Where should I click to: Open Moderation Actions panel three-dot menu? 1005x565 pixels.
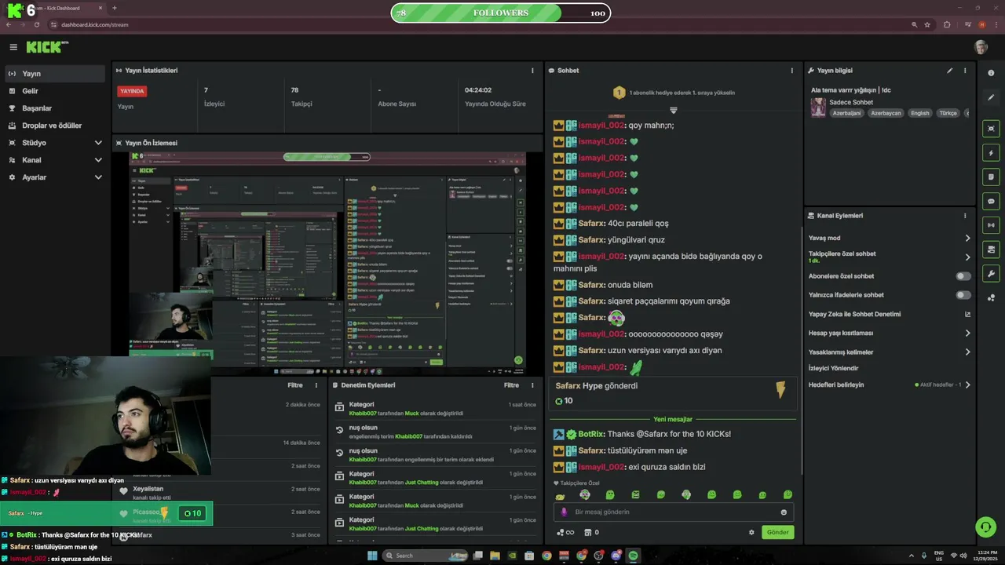(532, 385)
